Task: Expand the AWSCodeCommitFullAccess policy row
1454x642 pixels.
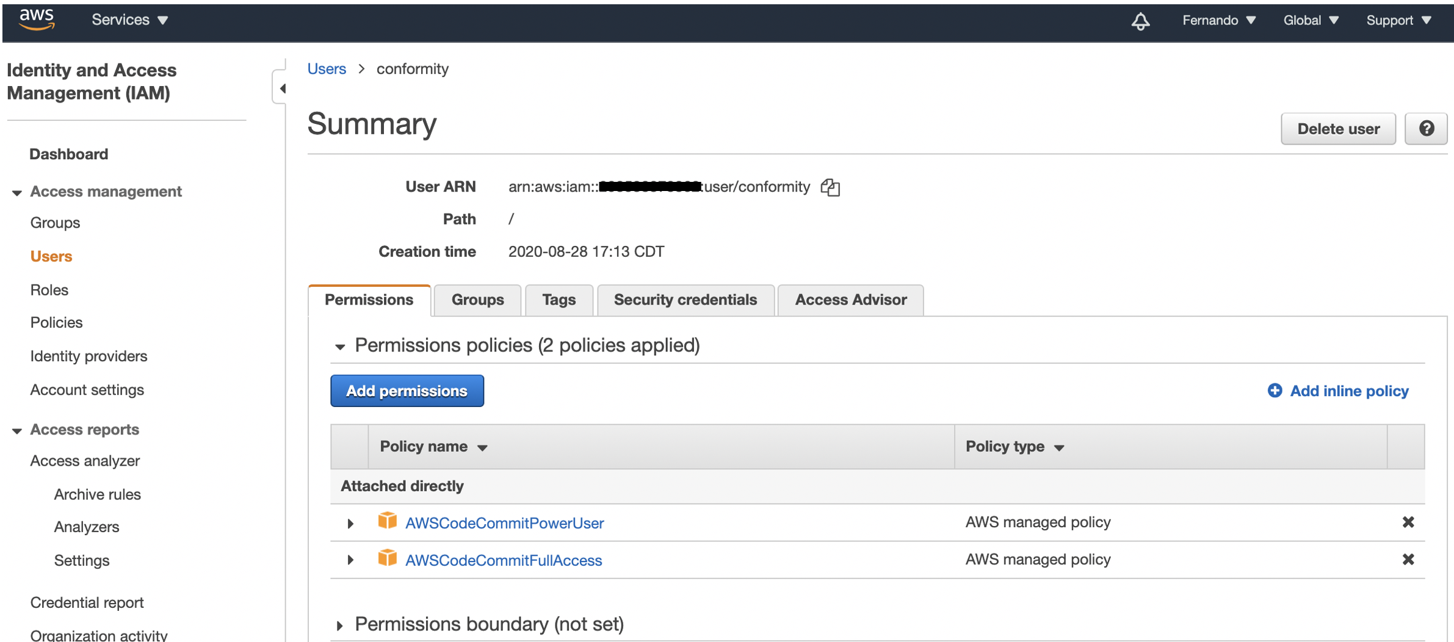Action: (350, 560)
